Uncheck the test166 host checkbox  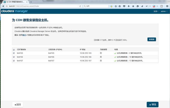pyautogui.click(x=14, y=57)
